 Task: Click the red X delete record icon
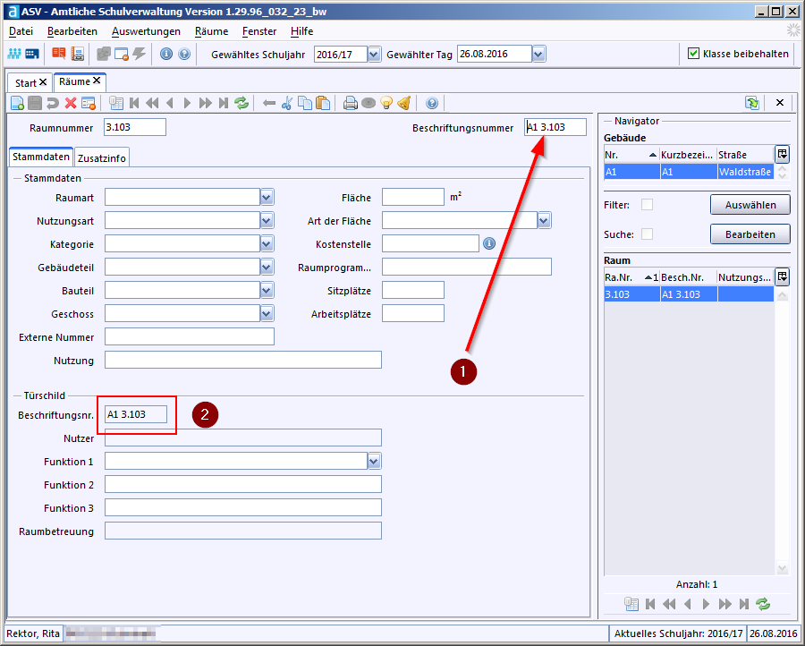(x=70, y=103)
